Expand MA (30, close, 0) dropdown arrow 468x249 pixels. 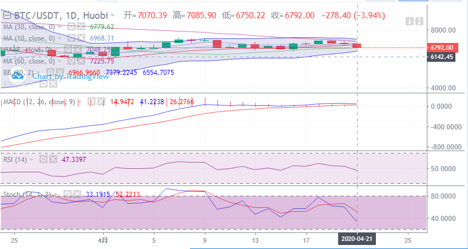tap(60, 27)
